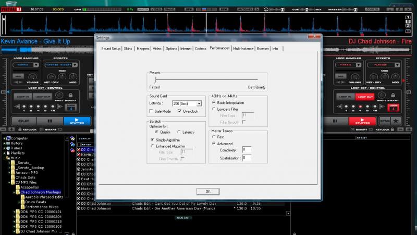Viewport: 417px width, 235px height.
Task: Click AUDIO button in top bar
Action: click(x=143, y=9)
